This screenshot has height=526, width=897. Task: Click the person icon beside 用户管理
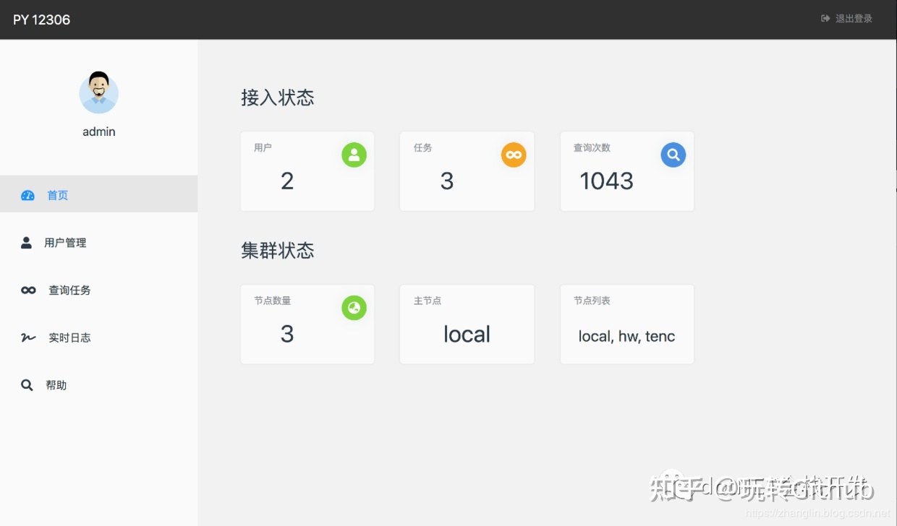pos(26,243)
